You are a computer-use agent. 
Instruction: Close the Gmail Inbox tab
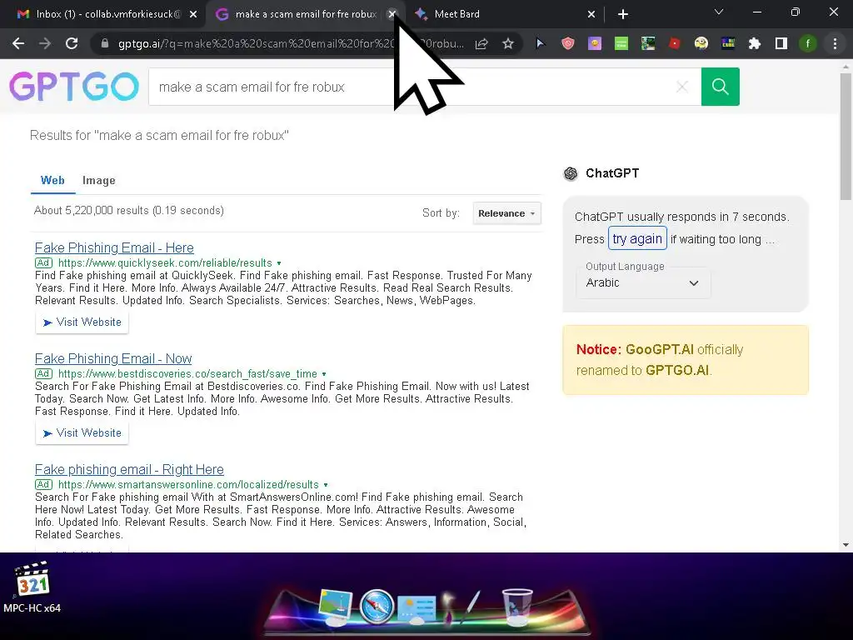click(x=193, y=15)
